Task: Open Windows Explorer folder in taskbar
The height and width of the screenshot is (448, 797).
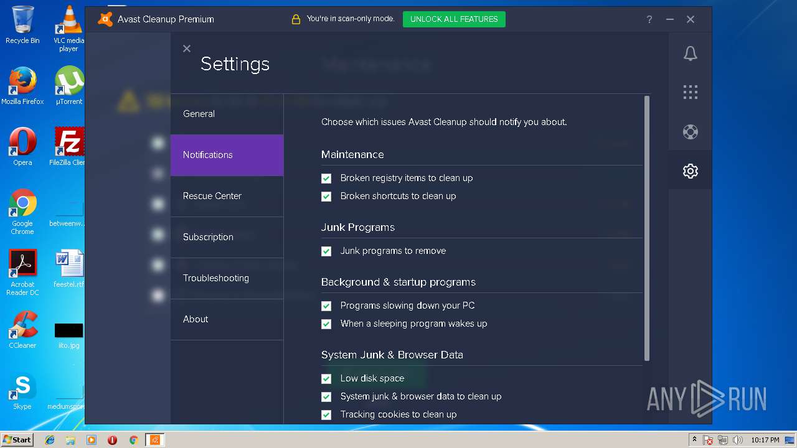Action: click(x=70, y=440)
